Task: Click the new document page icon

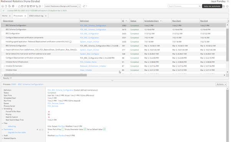Action: (x=6, y=6)
